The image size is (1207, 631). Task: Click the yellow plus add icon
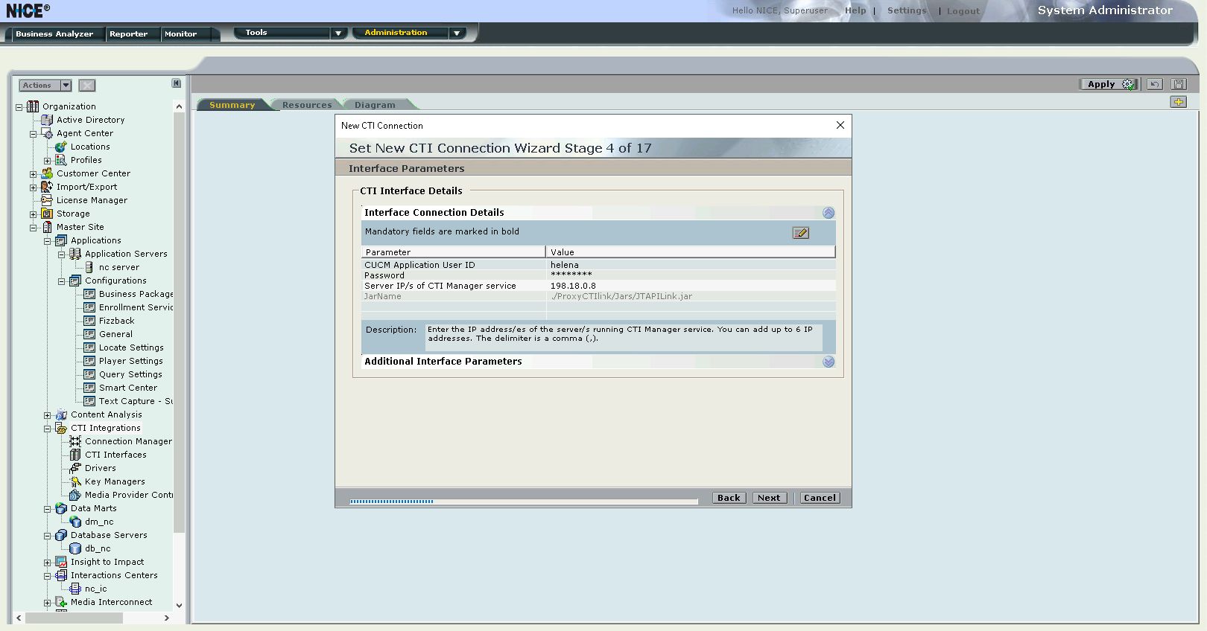pos(1178,102)
